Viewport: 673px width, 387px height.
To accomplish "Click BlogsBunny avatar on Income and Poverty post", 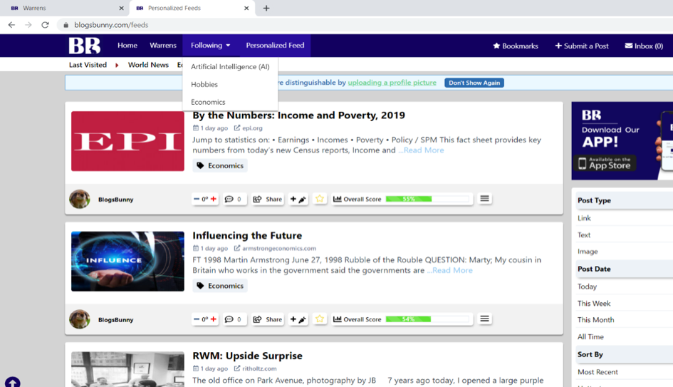I will pyautogui.click(x=80, y=200).
